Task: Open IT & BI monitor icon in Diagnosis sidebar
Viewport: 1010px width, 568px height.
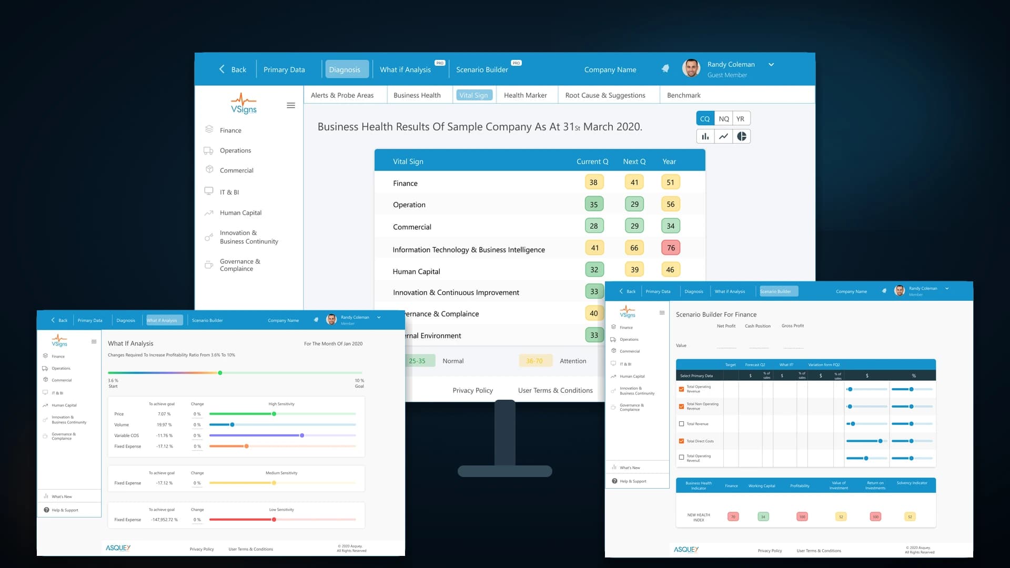Action: [x=209, y=191]
